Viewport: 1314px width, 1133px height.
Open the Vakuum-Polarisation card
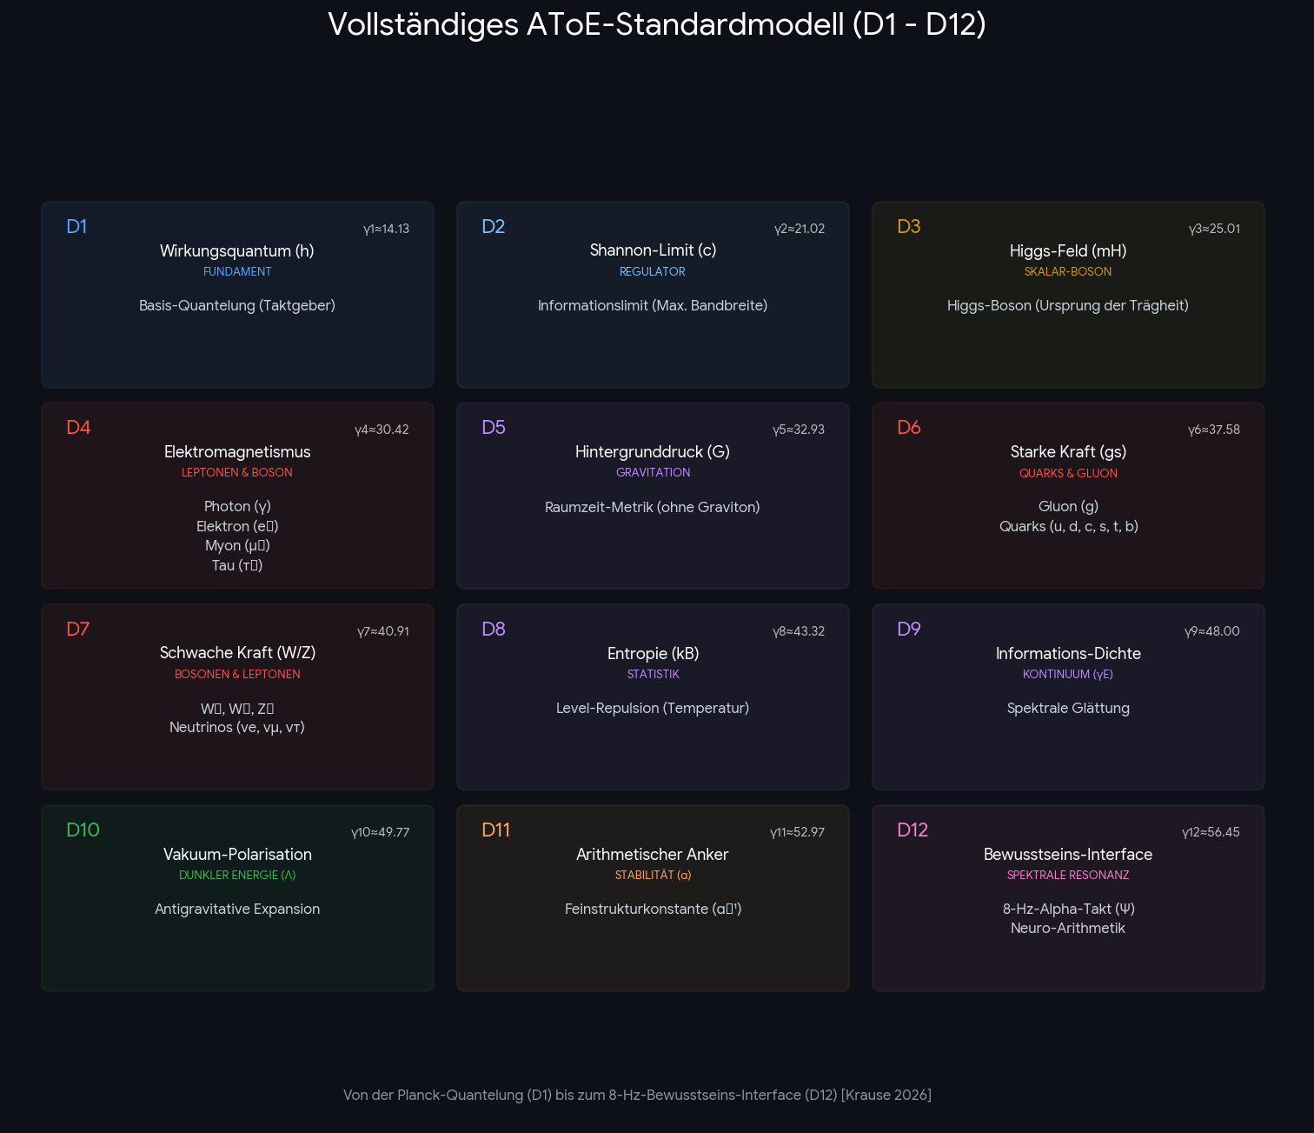[237, 898]
